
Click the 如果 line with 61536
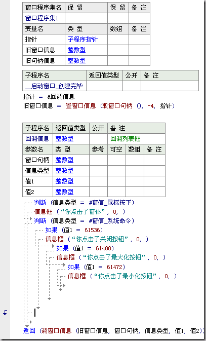74,230
